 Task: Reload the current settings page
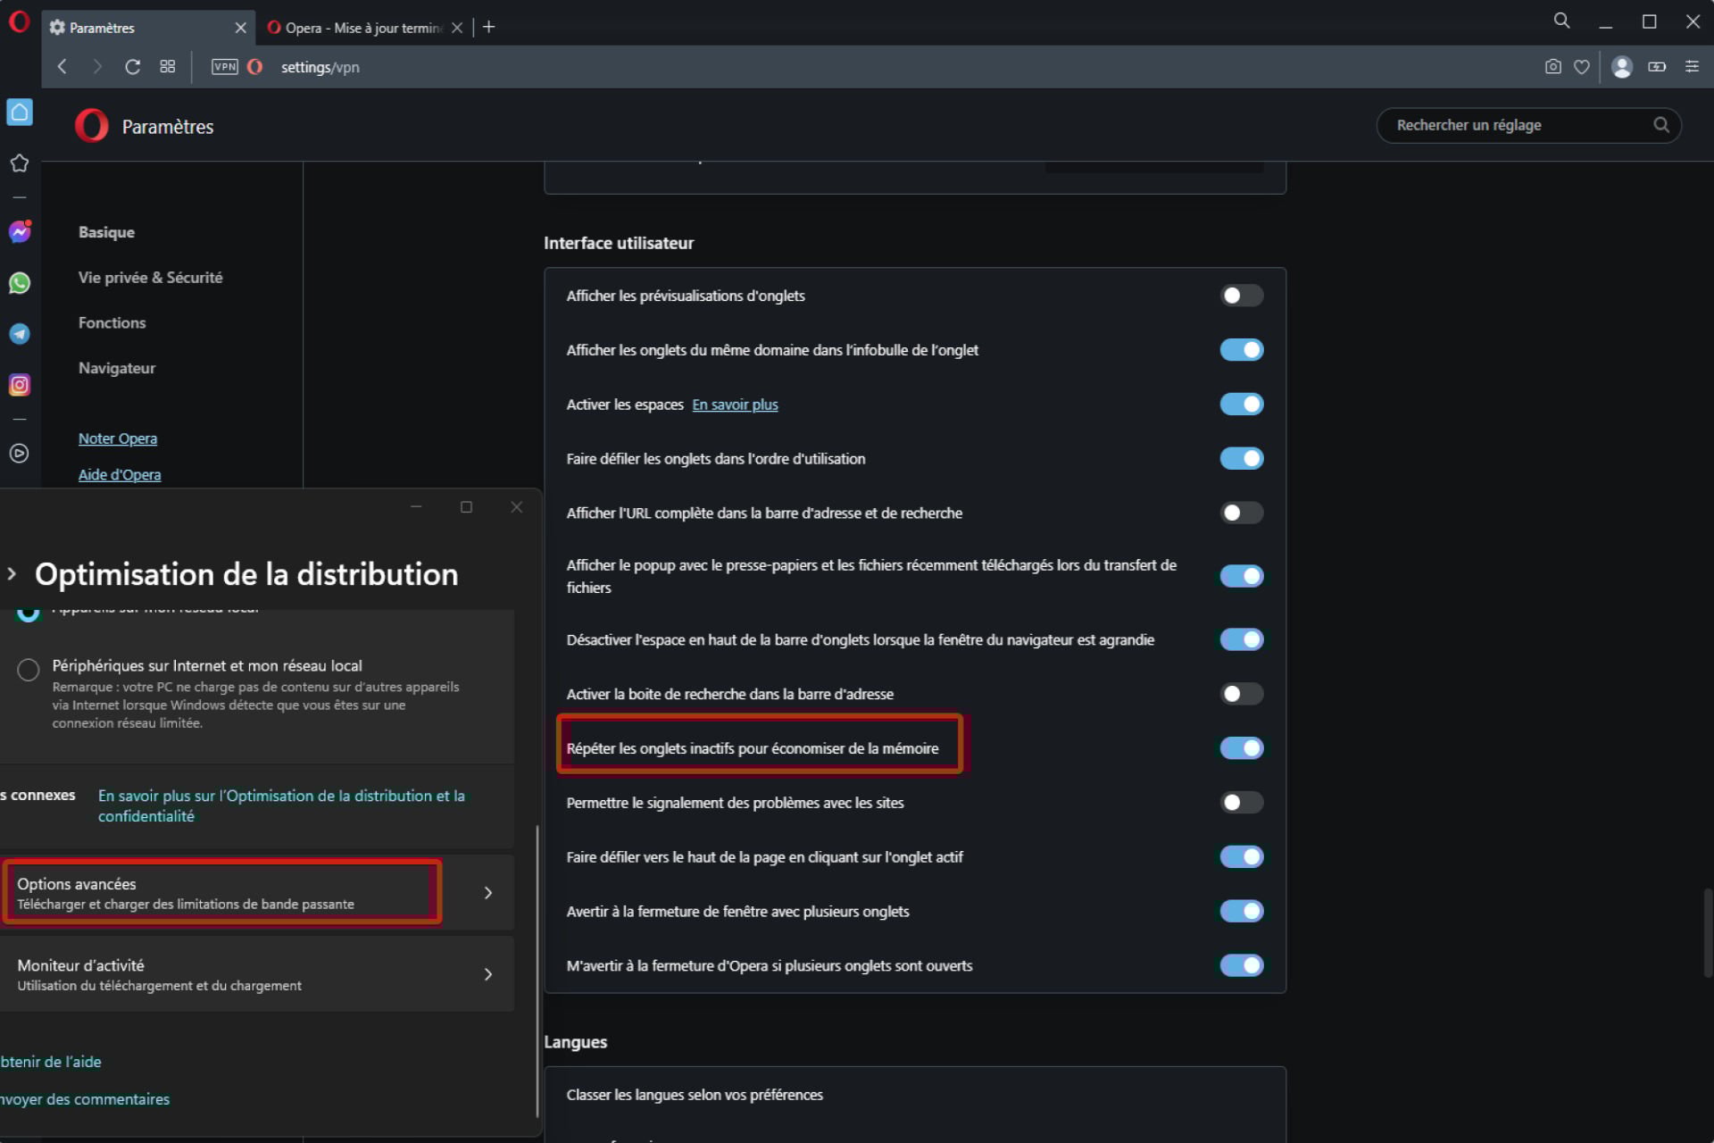pyautogui.click(x=132, y=67)
